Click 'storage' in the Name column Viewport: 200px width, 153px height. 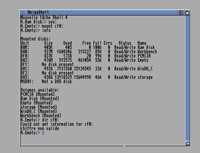[145, 77]
